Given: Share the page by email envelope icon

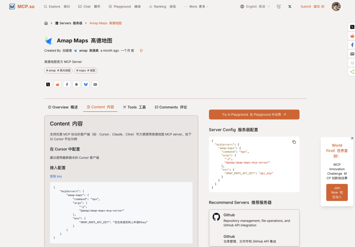Looking at the screenshot, I should [95, 84].
